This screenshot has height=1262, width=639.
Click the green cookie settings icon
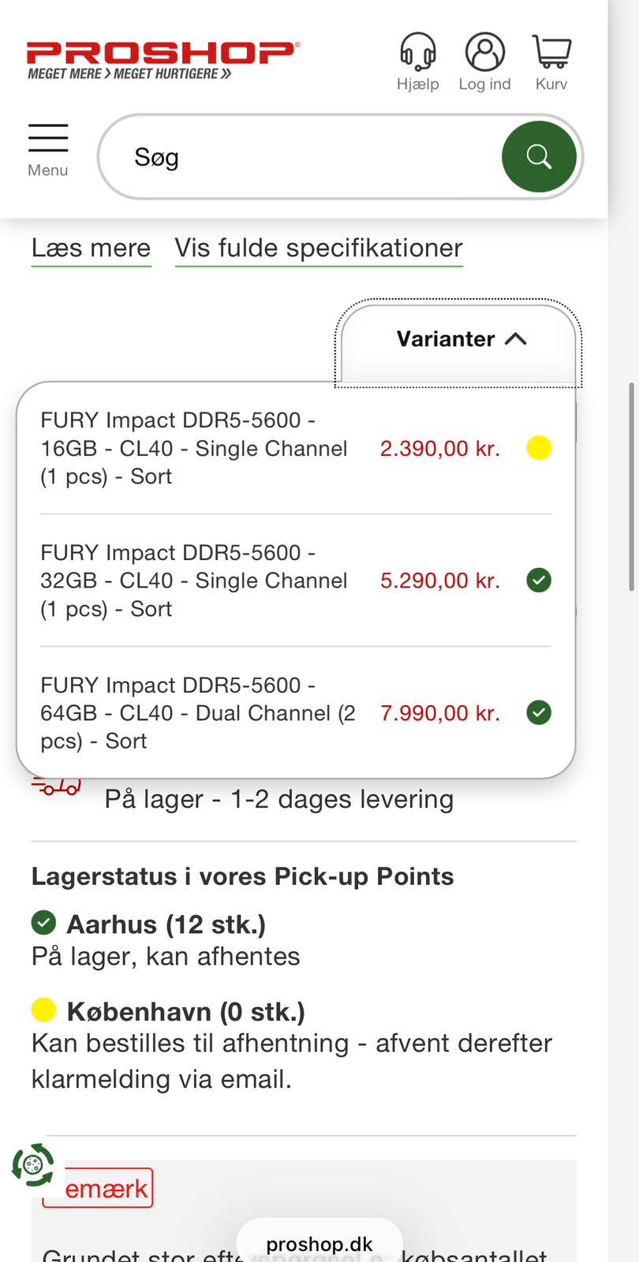coord(33,1164)
